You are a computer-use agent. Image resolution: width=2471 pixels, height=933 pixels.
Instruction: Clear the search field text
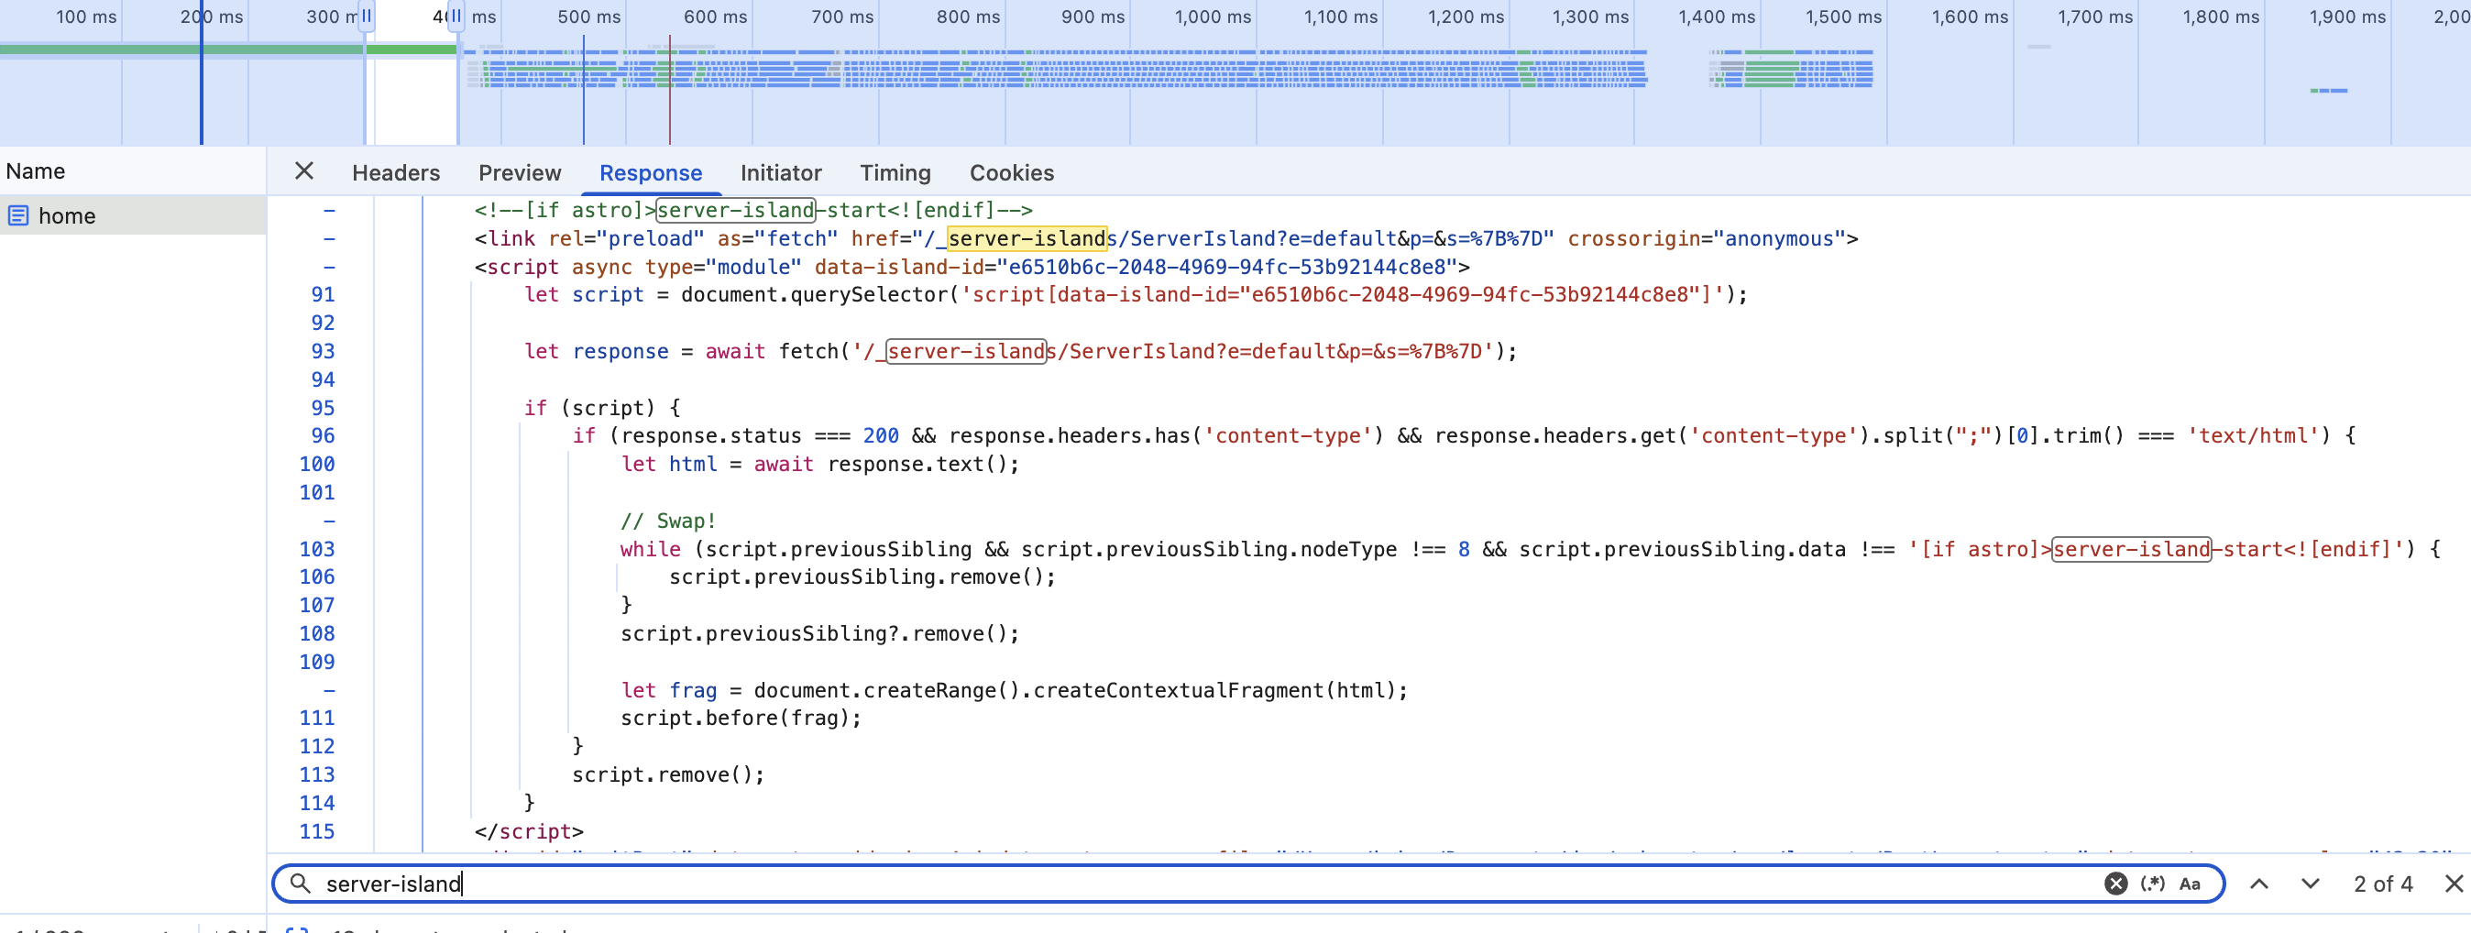pos(2115,884)
